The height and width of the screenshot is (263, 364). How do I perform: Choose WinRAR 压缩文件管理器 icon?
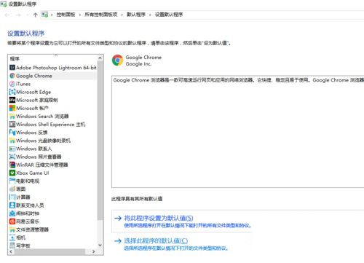pyautogui.click(x=12, y=165)
